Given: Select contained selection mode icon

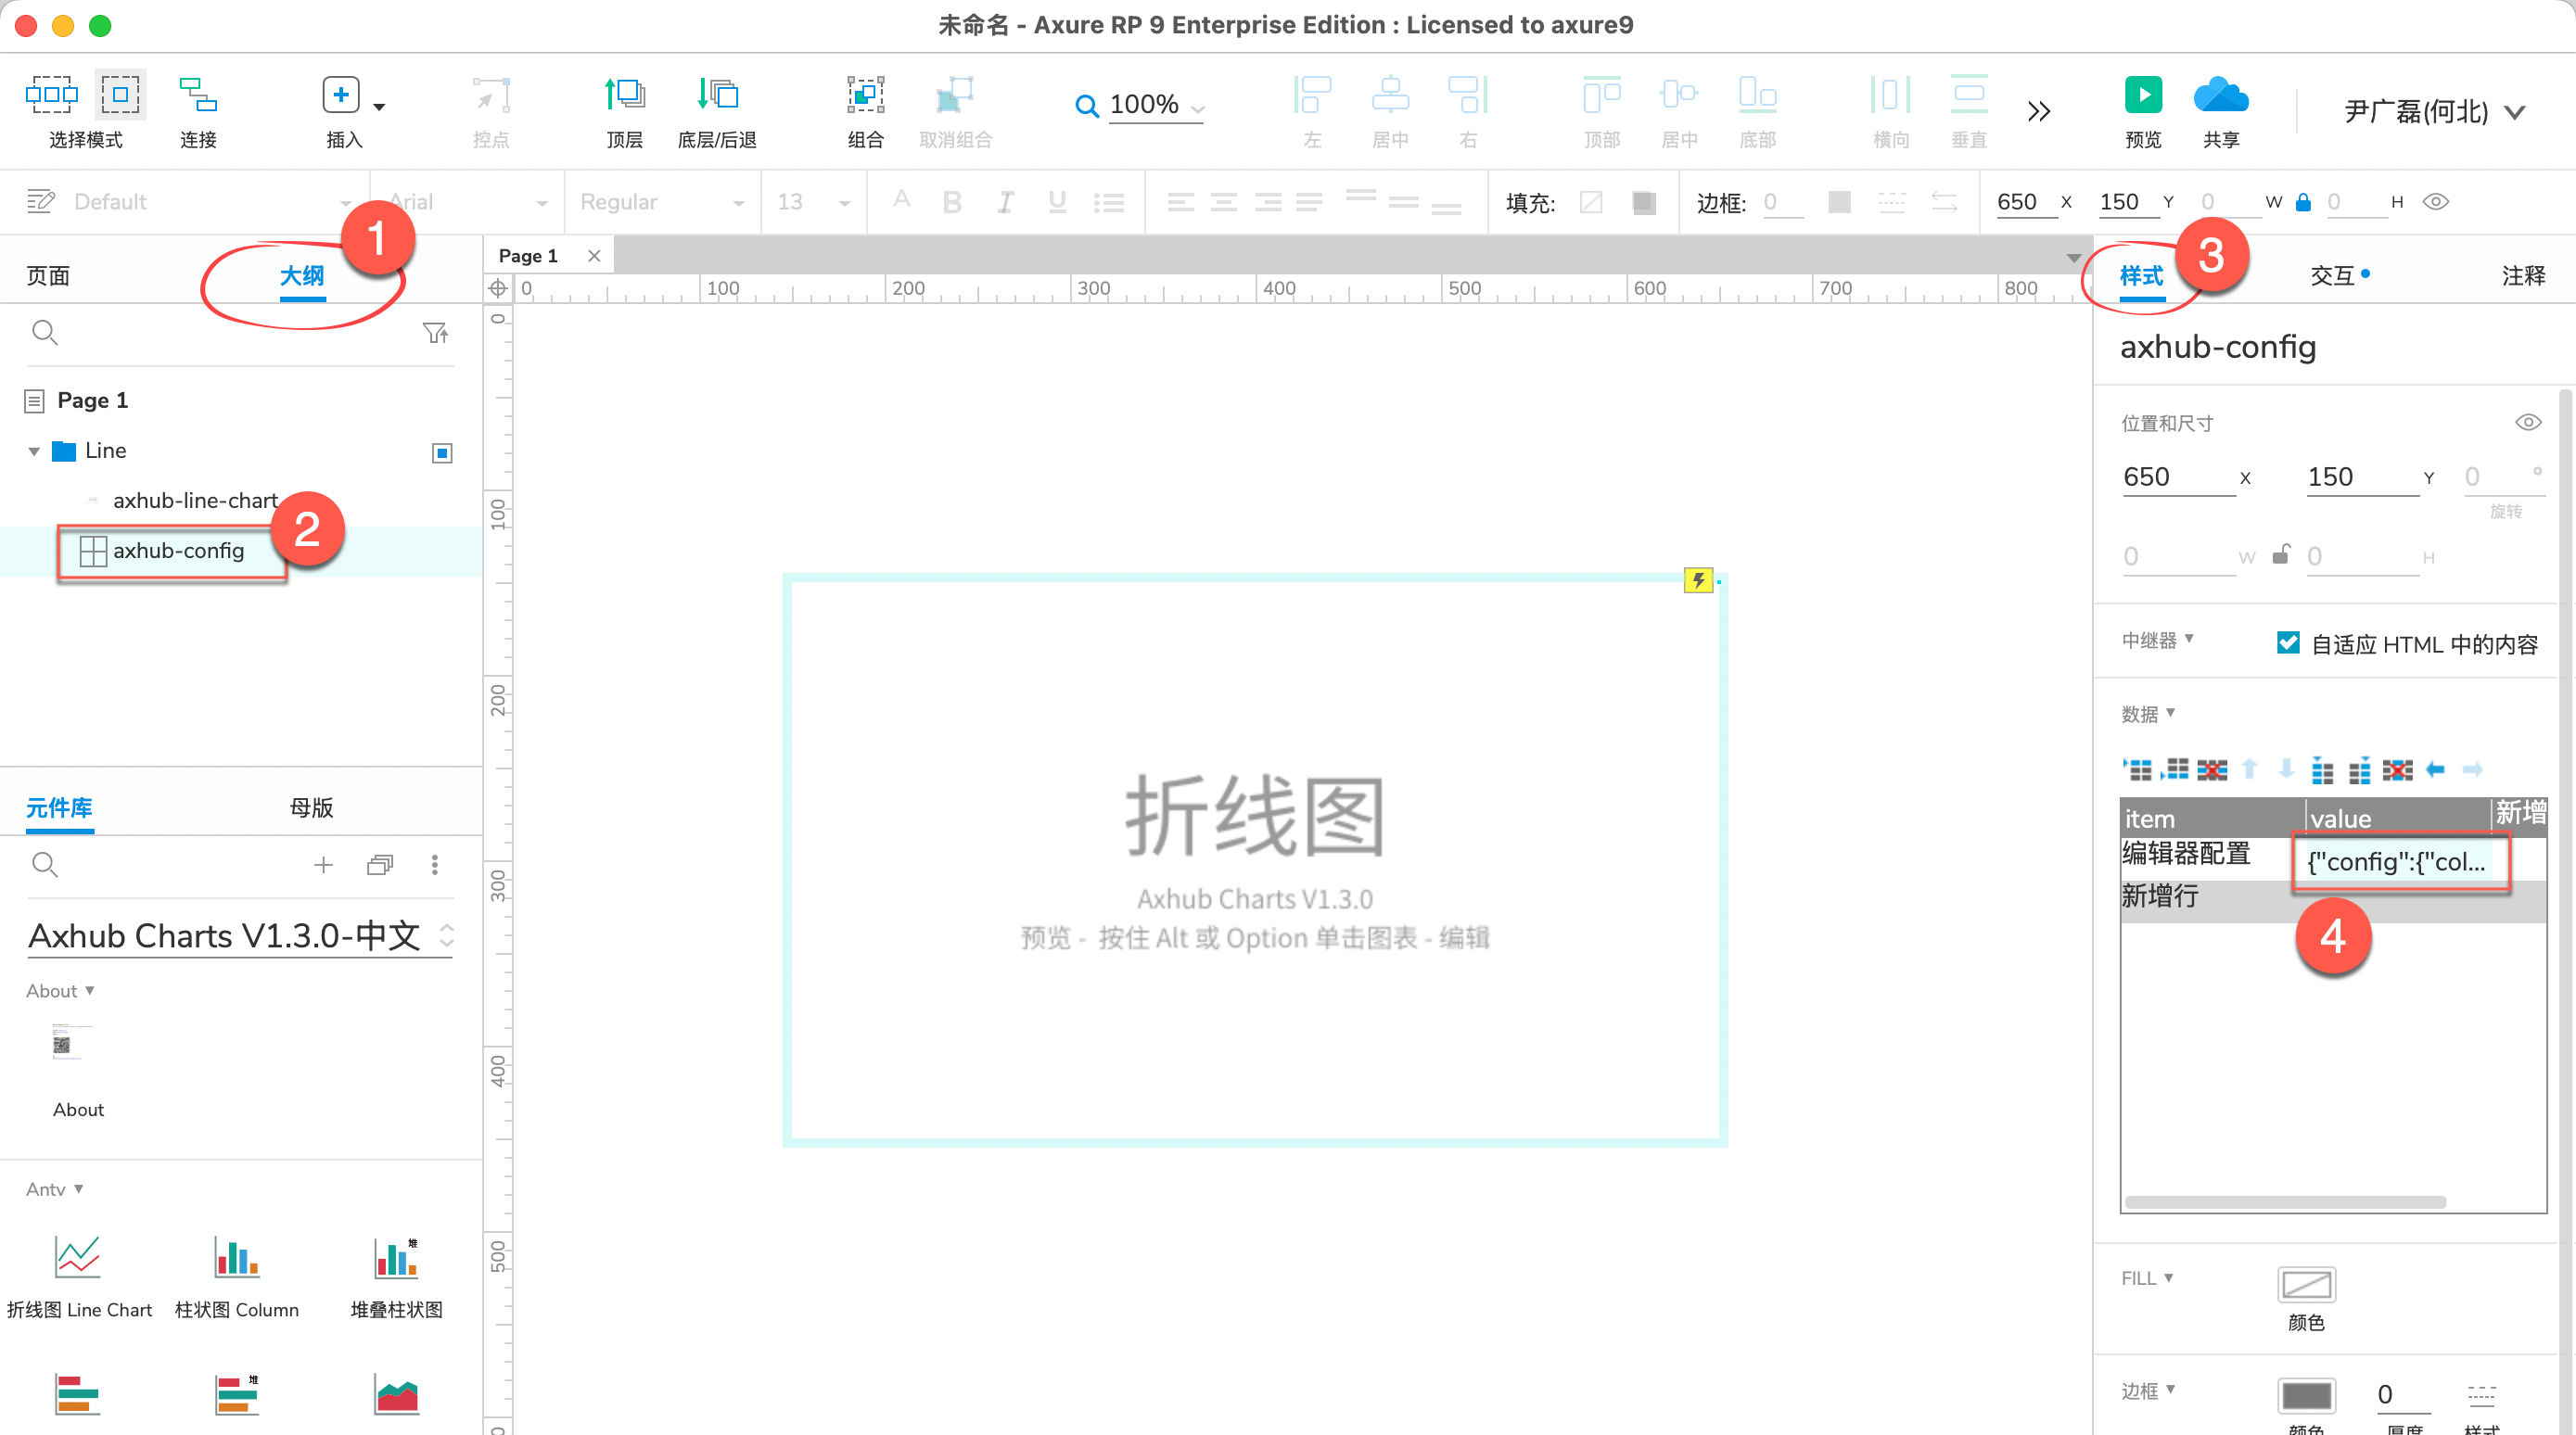Looking at the screenshot, I should [x=120, y=95].
